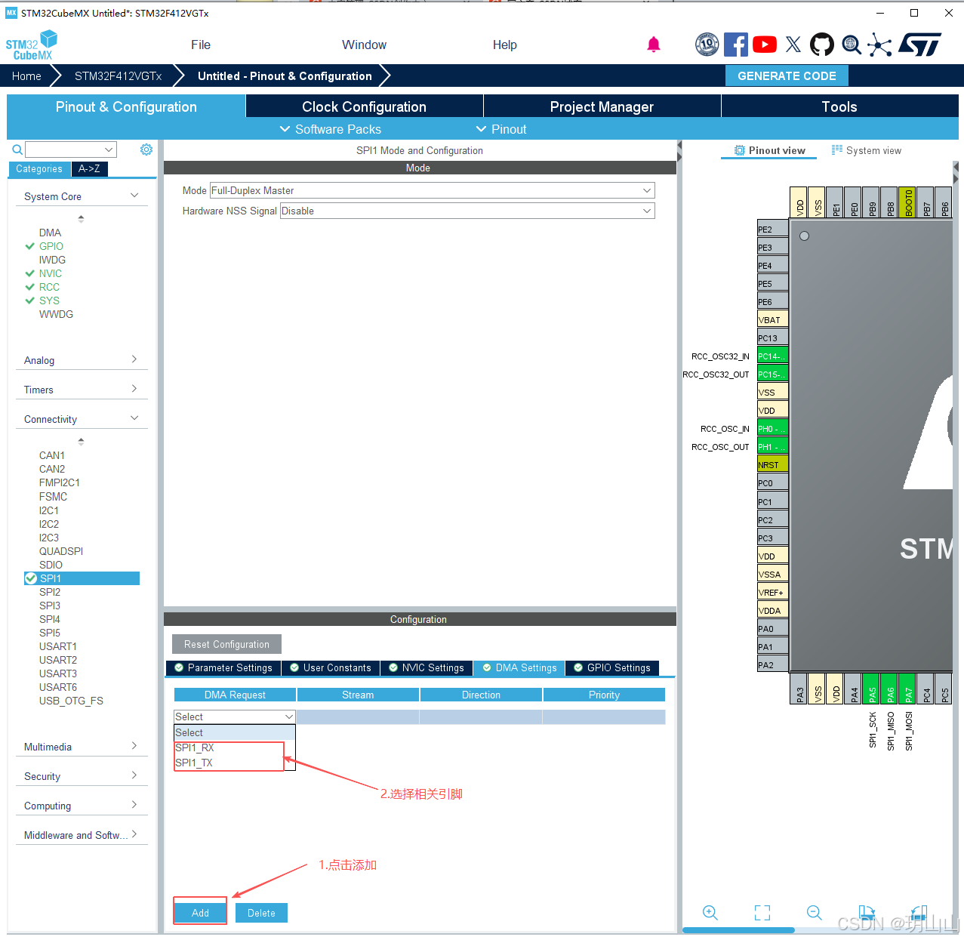Click the ST community network icon
The height and width of the screenshot is (940, 964).
(879, 45)
